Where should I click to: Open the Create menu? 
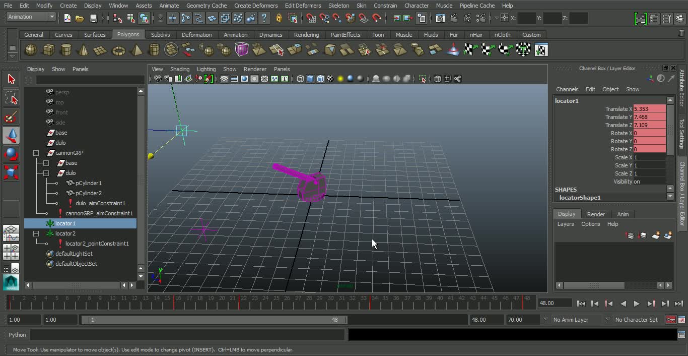tap(68, 6)
